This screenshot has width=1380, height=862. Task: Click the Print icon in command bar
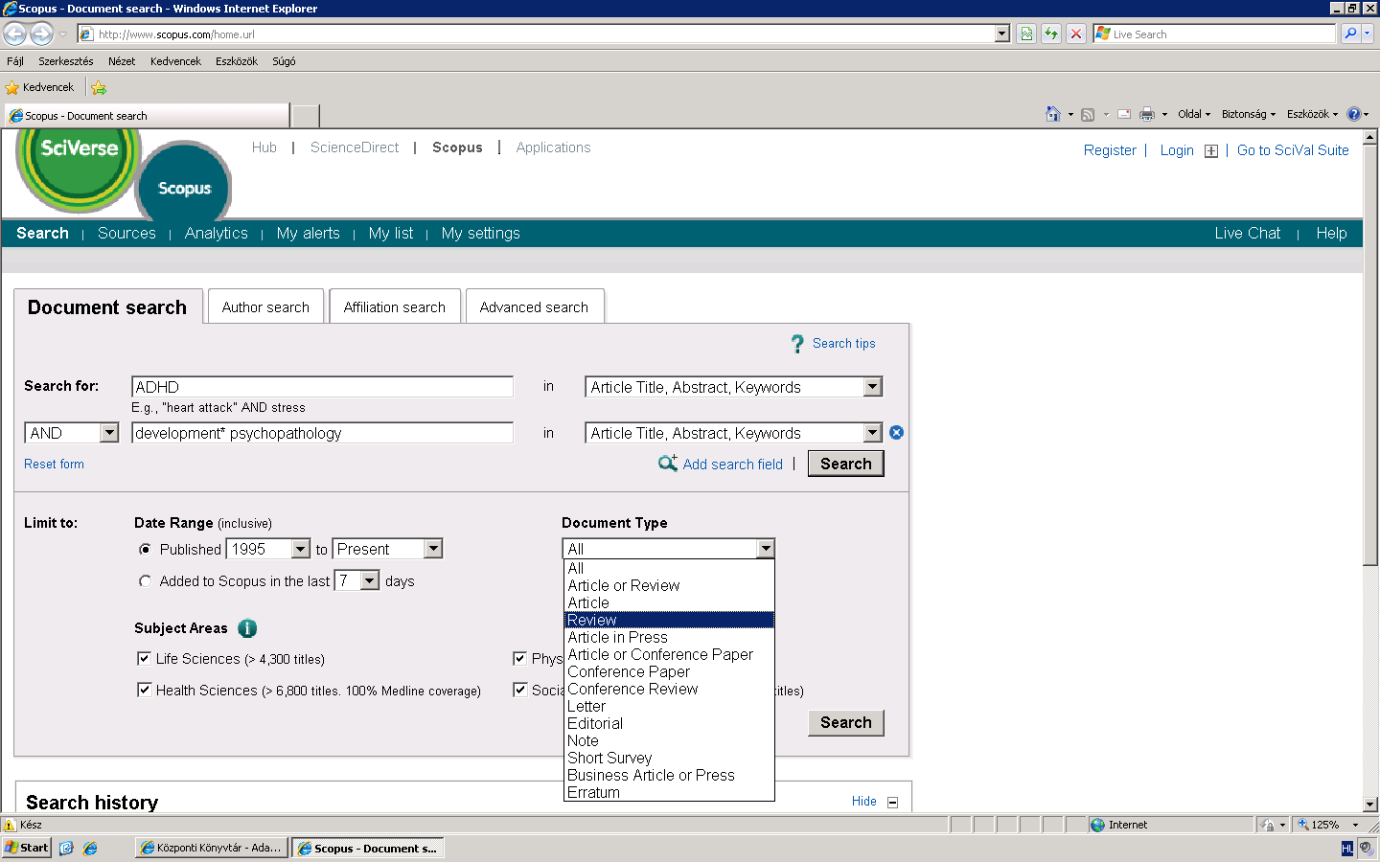click(x=1147, y=114)
